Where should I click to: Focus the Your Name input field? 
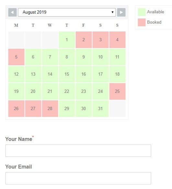coord(78,151)
